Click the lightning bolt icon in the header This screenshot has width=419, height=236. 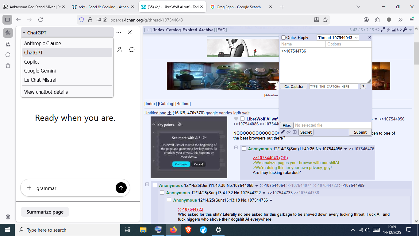pos(388,30)
